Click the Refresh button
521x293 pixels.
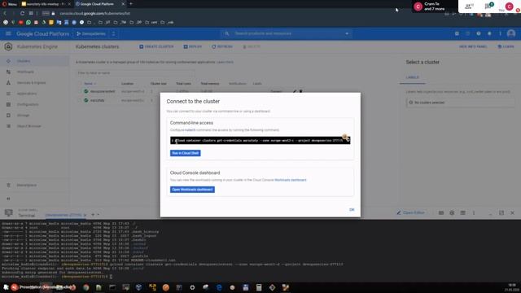point(222,46)
